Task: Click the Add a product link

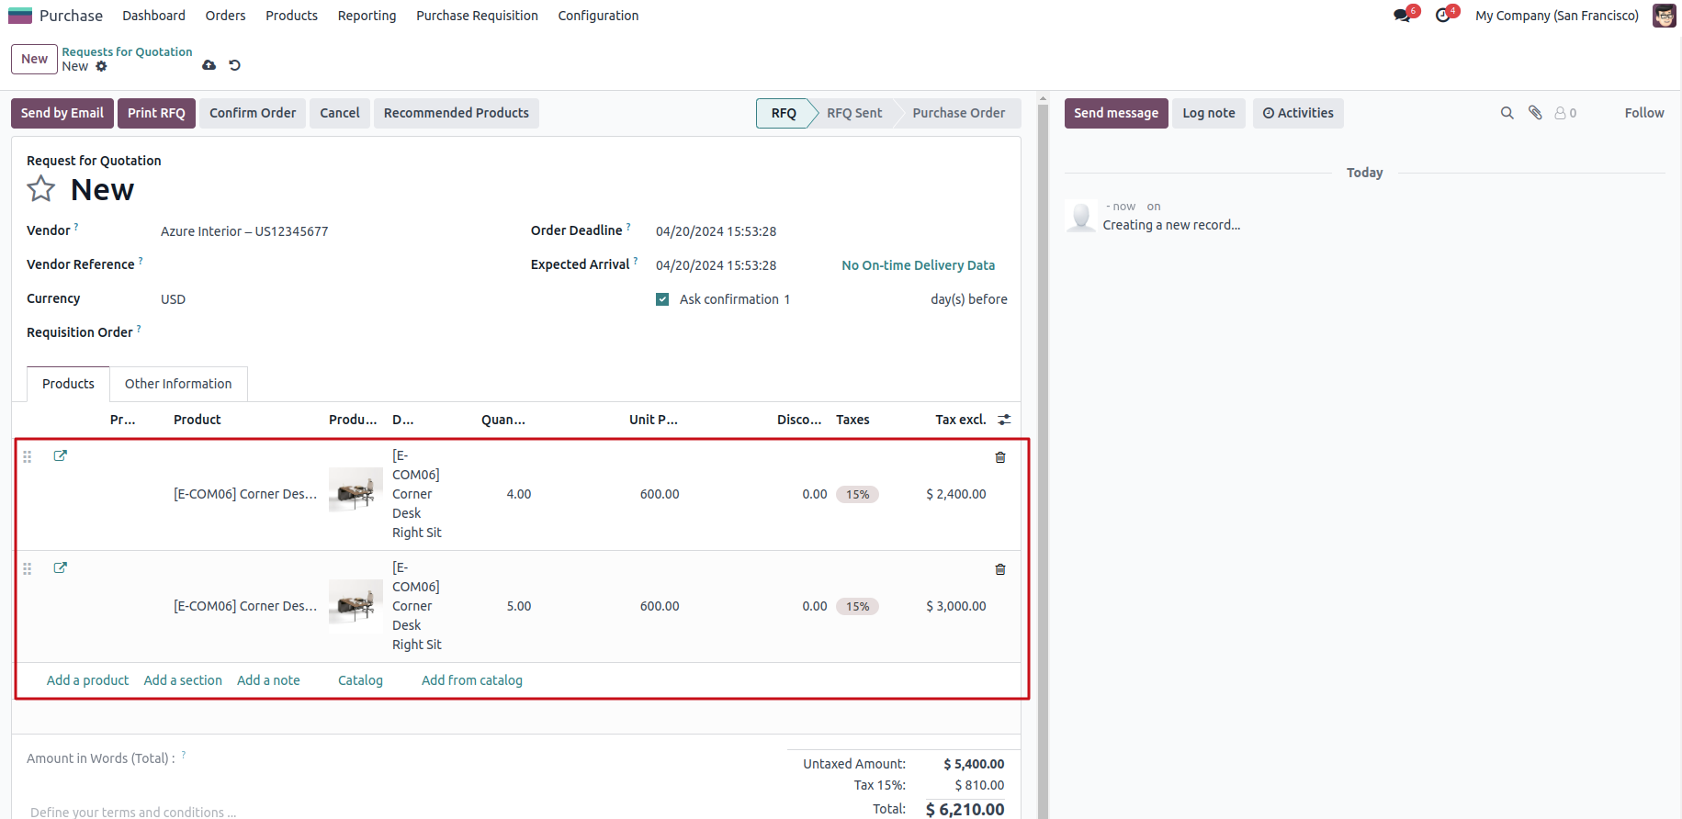Action: point(87,680)
